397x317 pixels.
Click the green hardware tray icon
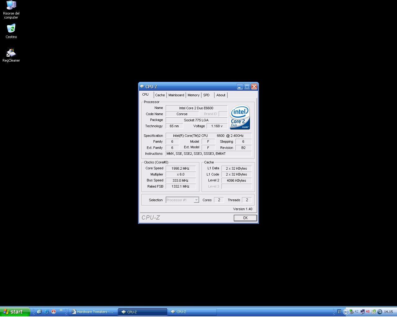(351, 312)
